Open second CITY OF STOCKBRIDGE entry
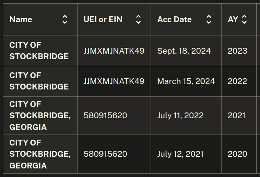 tap(39, 81)
